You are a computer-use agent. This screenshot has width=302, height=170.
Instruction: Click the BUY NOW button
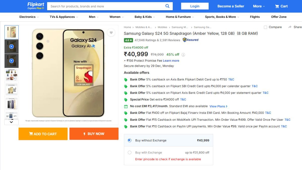point(94,134)
